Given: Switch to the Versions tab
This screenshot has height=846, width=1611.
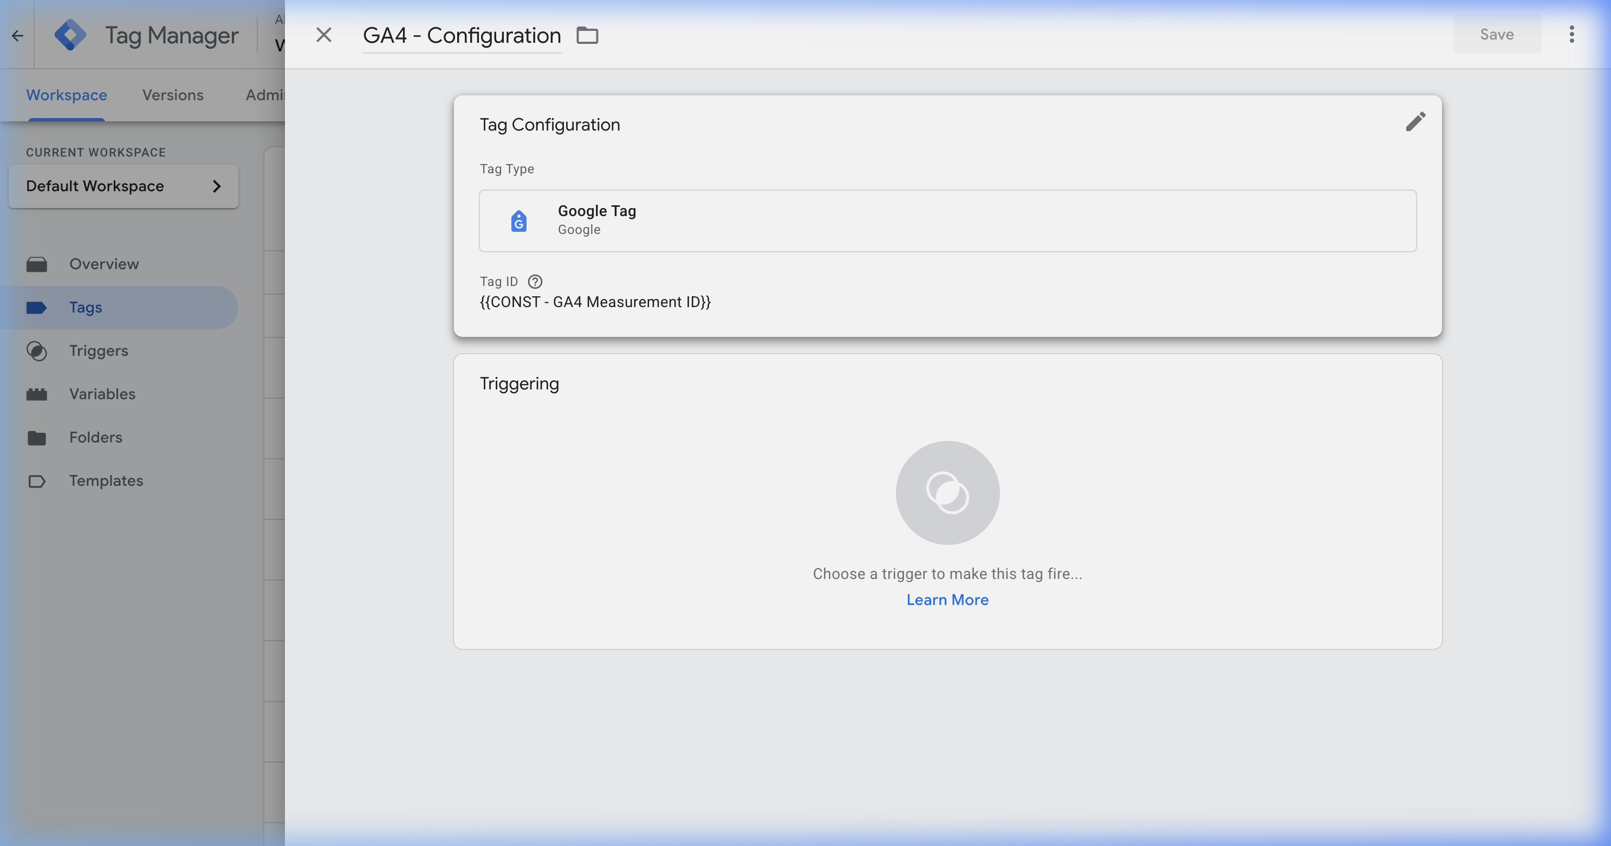Looking at the screenshot, I should 173,94.
